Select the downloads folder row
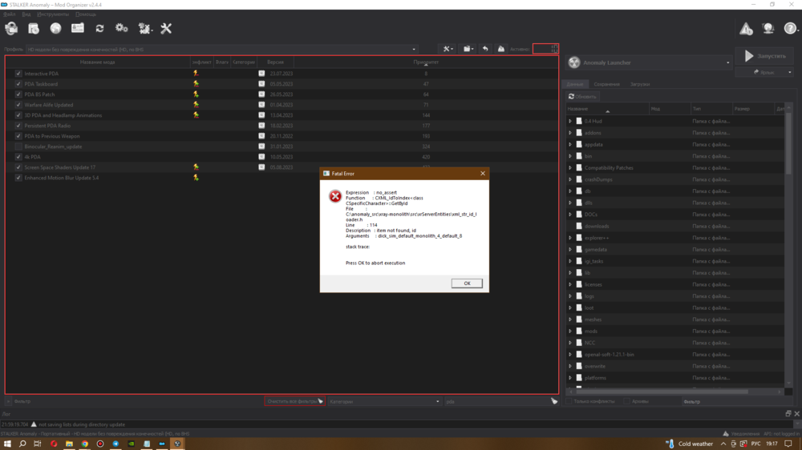 click(x=674, y=227)
